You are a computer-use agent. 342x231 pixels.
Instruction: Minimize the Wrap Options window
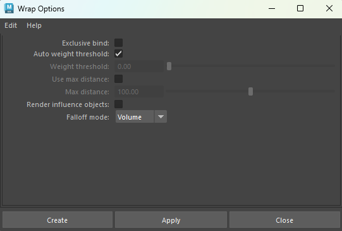272,9
